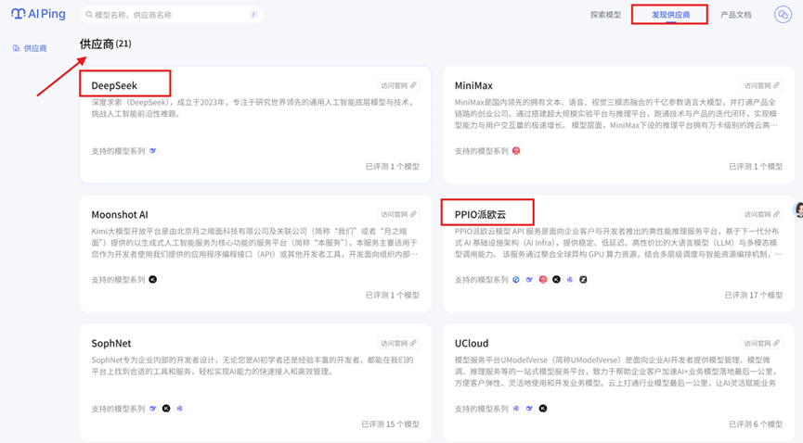Click 支持的模型系列 label in the DeepSeek card

(118, 151)
